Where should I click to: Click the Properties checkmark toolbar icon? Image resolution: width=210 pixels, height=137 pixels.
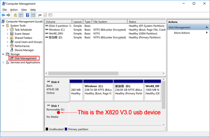point(45,15)
